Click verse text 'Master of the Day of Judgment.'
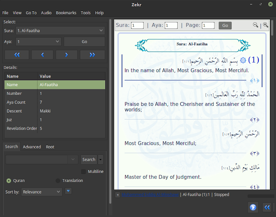Screen dimensions: 276x217 click(x=163, y=177)
